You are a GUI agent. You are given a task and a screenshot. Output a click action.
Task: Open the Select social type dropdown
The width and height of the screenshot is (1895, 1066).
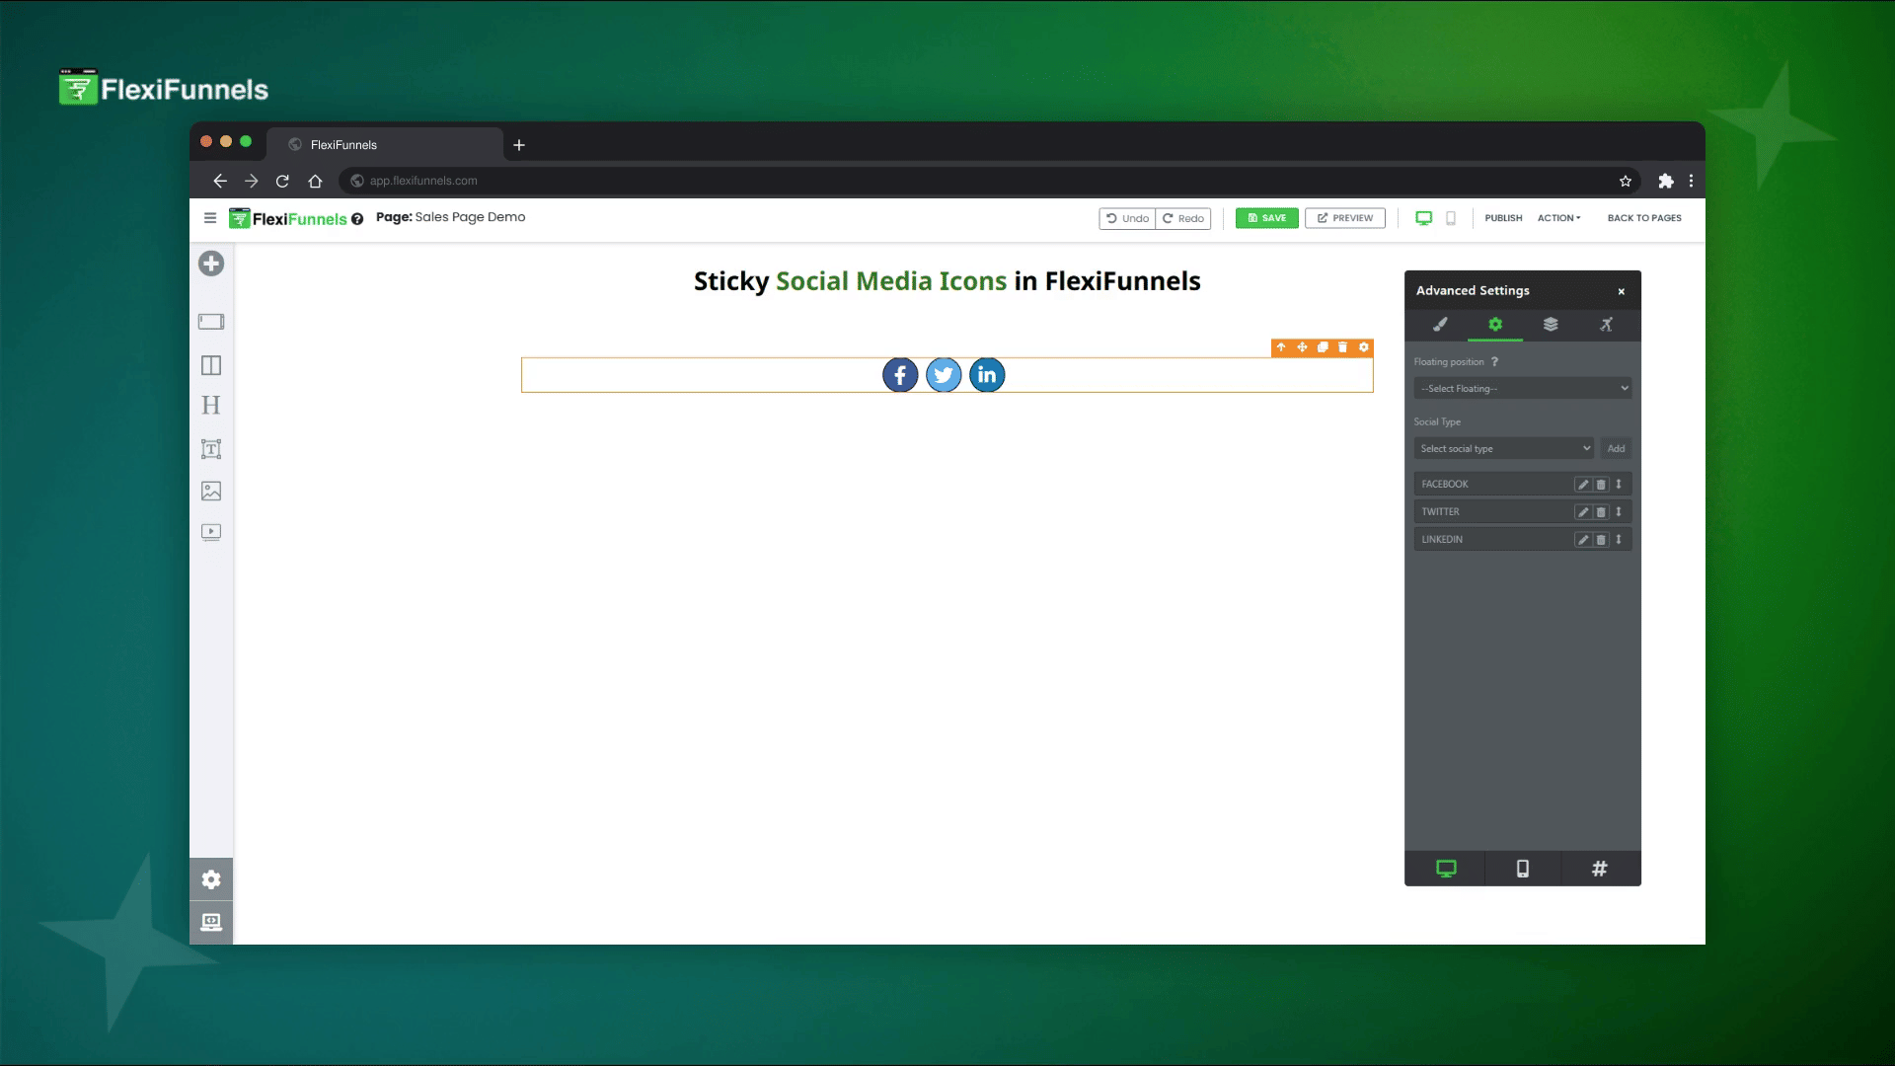pyautogui.click(x=1504, y=449)
